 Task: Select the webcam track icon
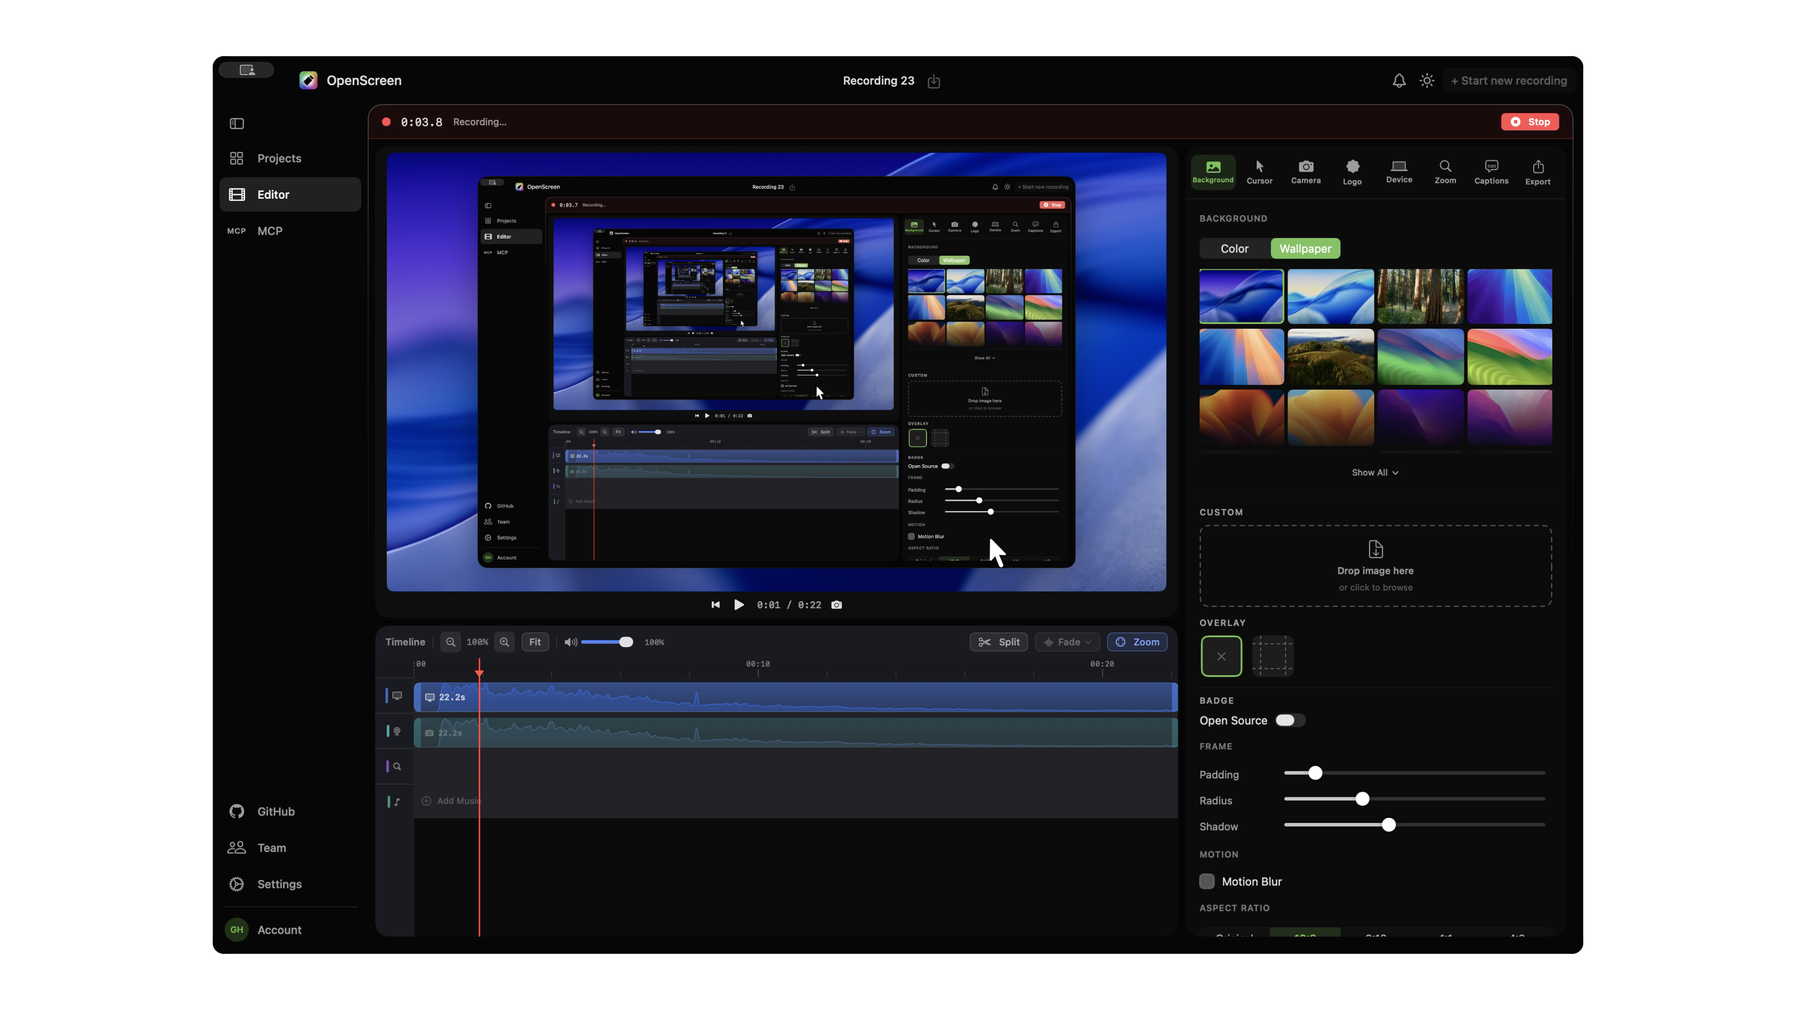point(397,731)
